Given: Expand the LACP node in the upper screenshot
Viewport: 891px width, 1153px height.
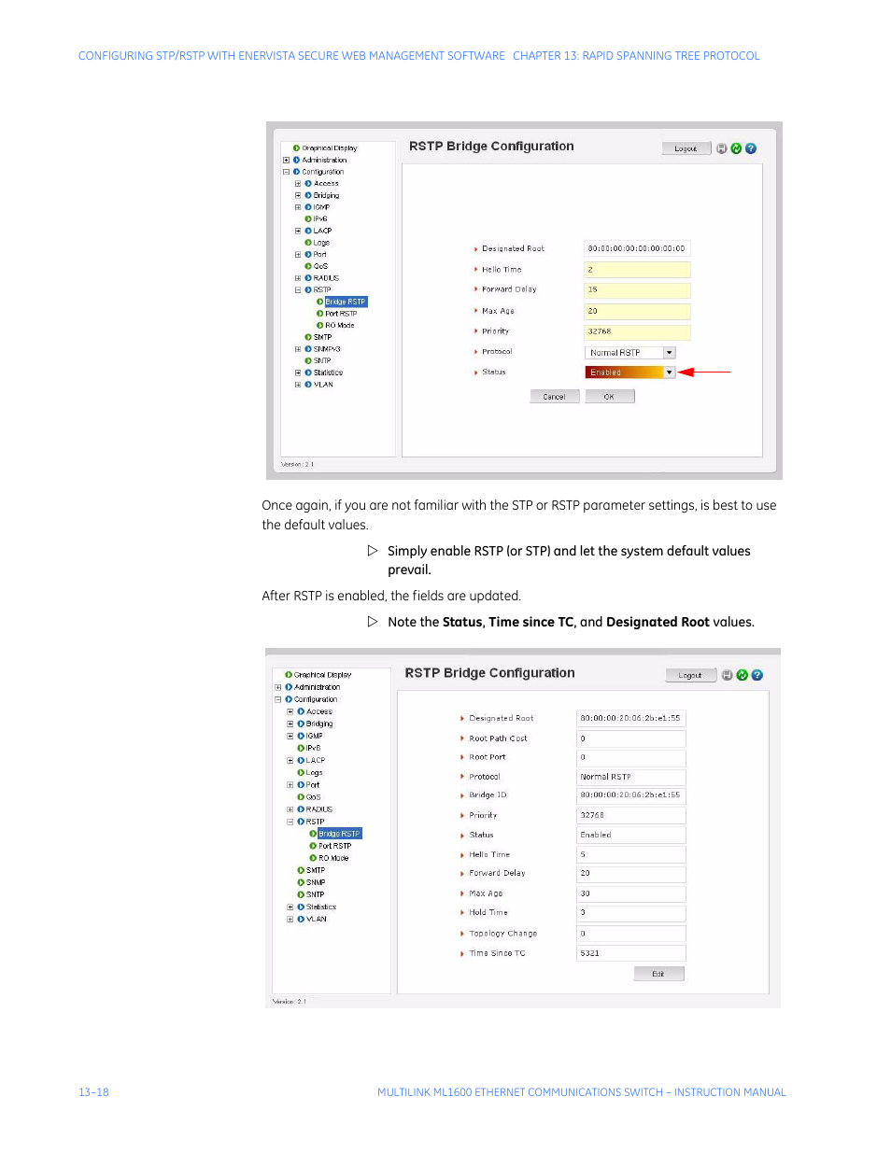Looking at the screenshot, I should (298, 231).
